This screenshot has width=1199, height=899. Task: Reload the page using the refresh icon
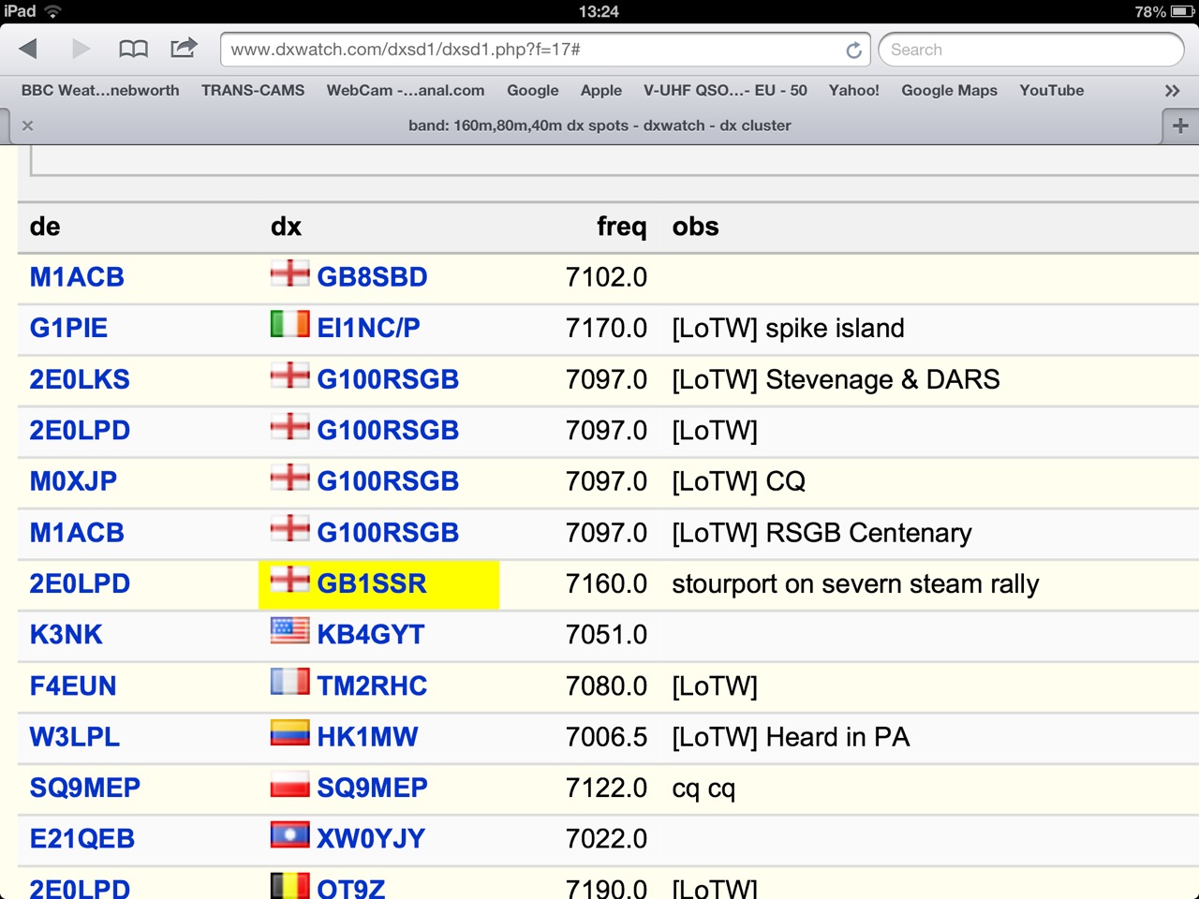tap(853, 50)
